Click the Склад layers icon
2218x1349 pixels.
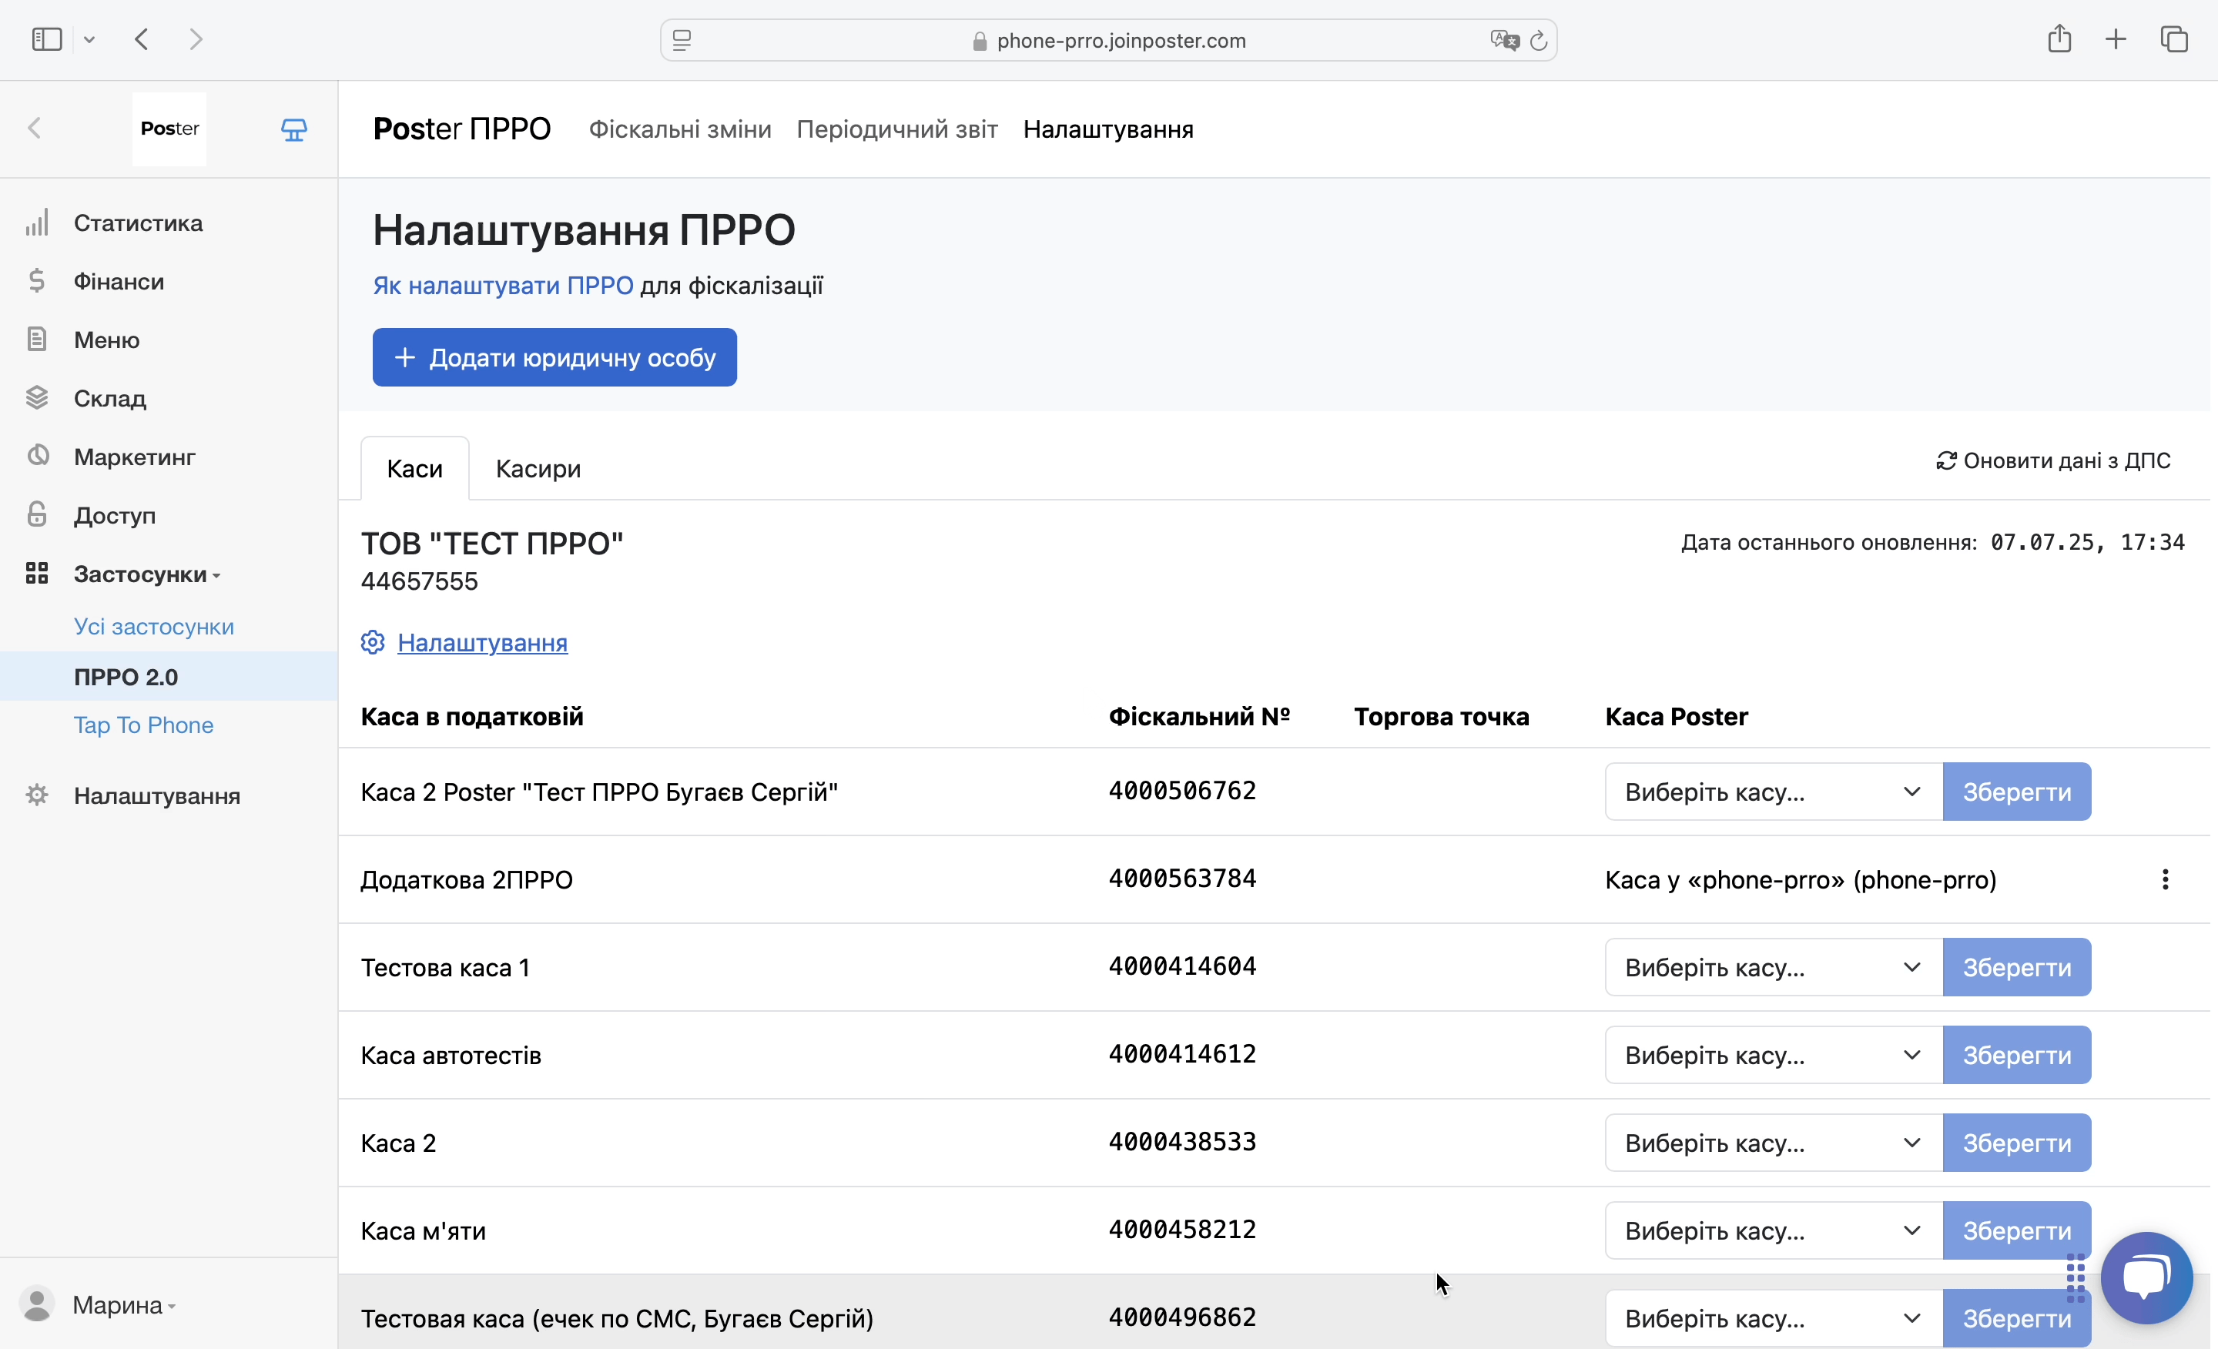pos(36,398)
